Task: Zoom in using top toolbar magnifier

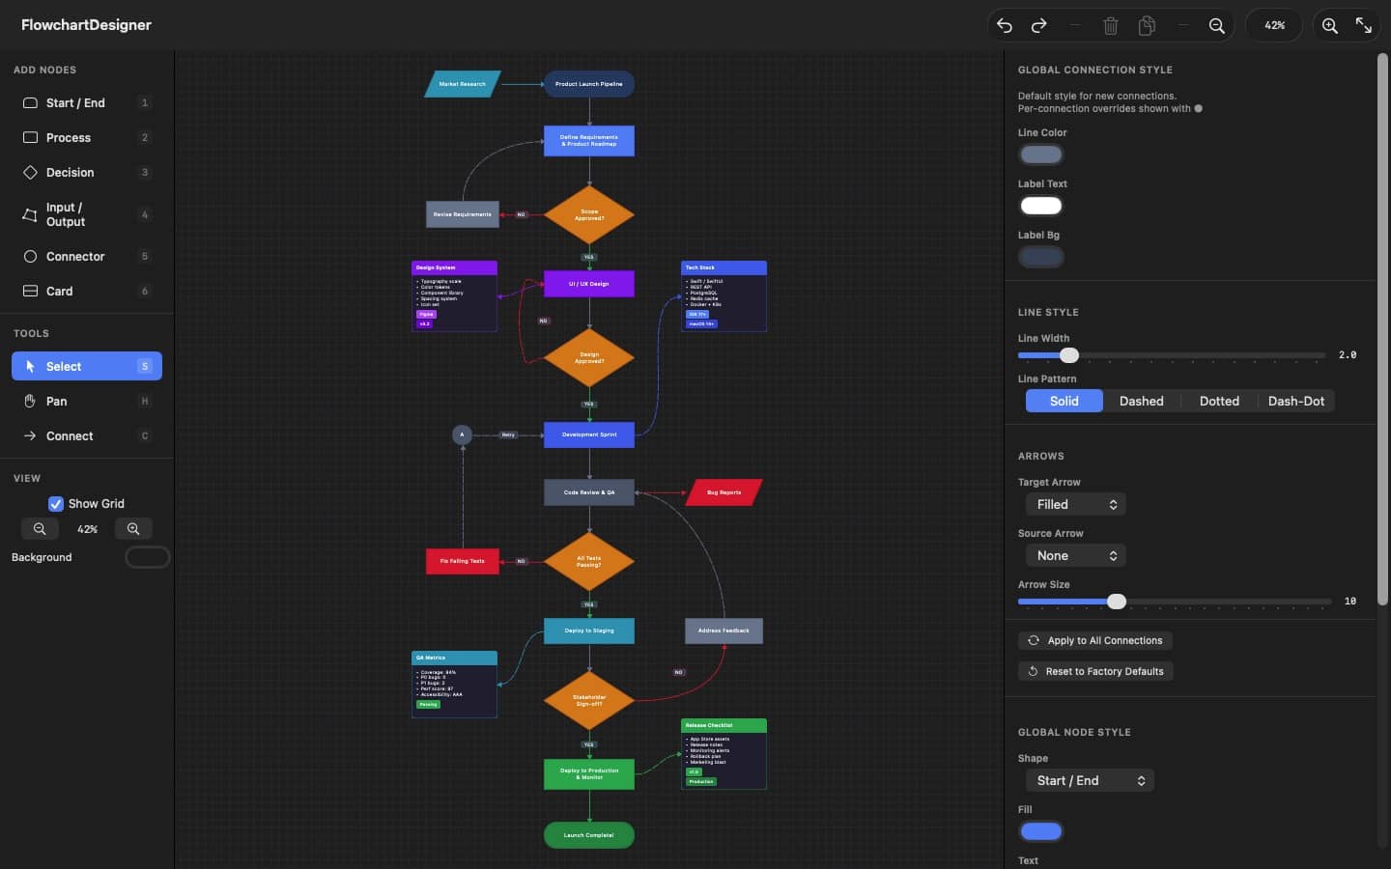Action: click(x=1330, y=26)
